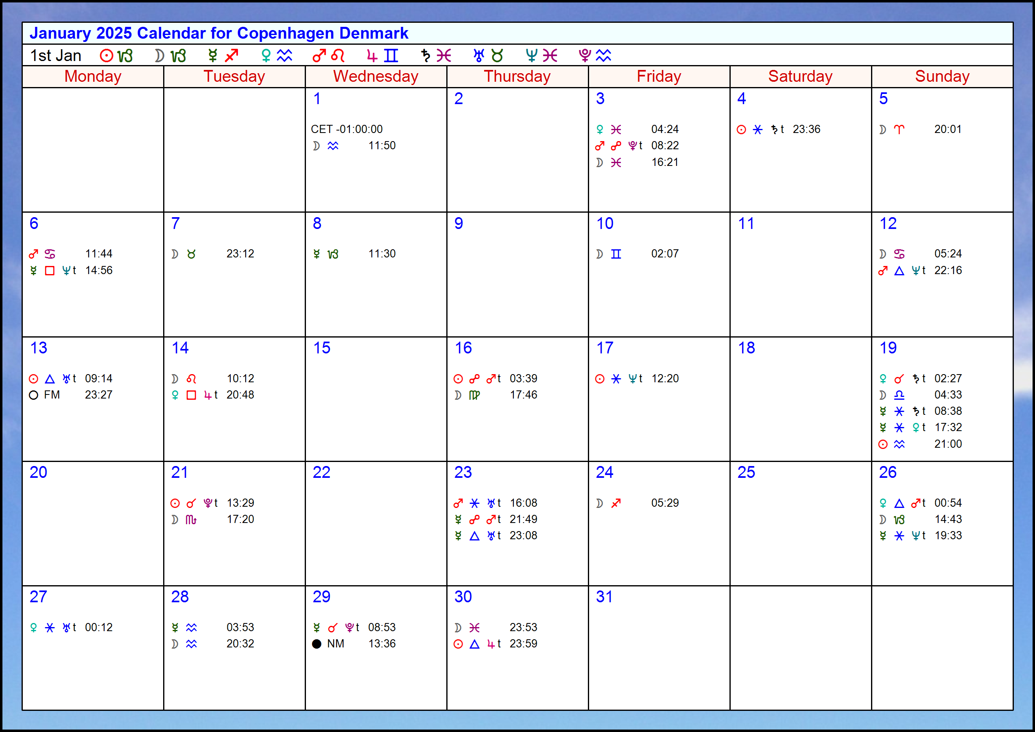Viewport: 1035px width, 732px height.
Task: Click the Moon enters Taurus symbol on 7th
Action: tap(183, 254)
